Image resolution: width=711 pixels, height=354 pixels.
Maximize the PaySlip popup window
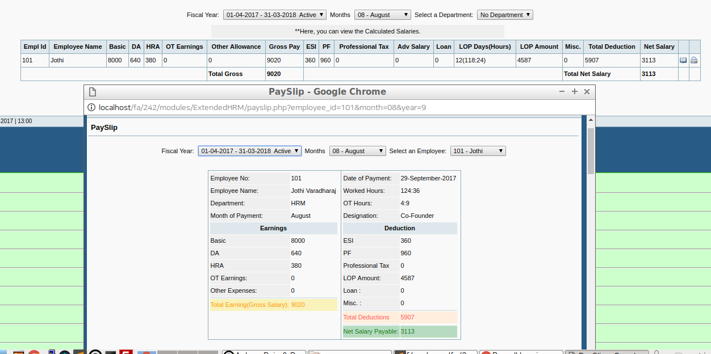tap(575, 91)
